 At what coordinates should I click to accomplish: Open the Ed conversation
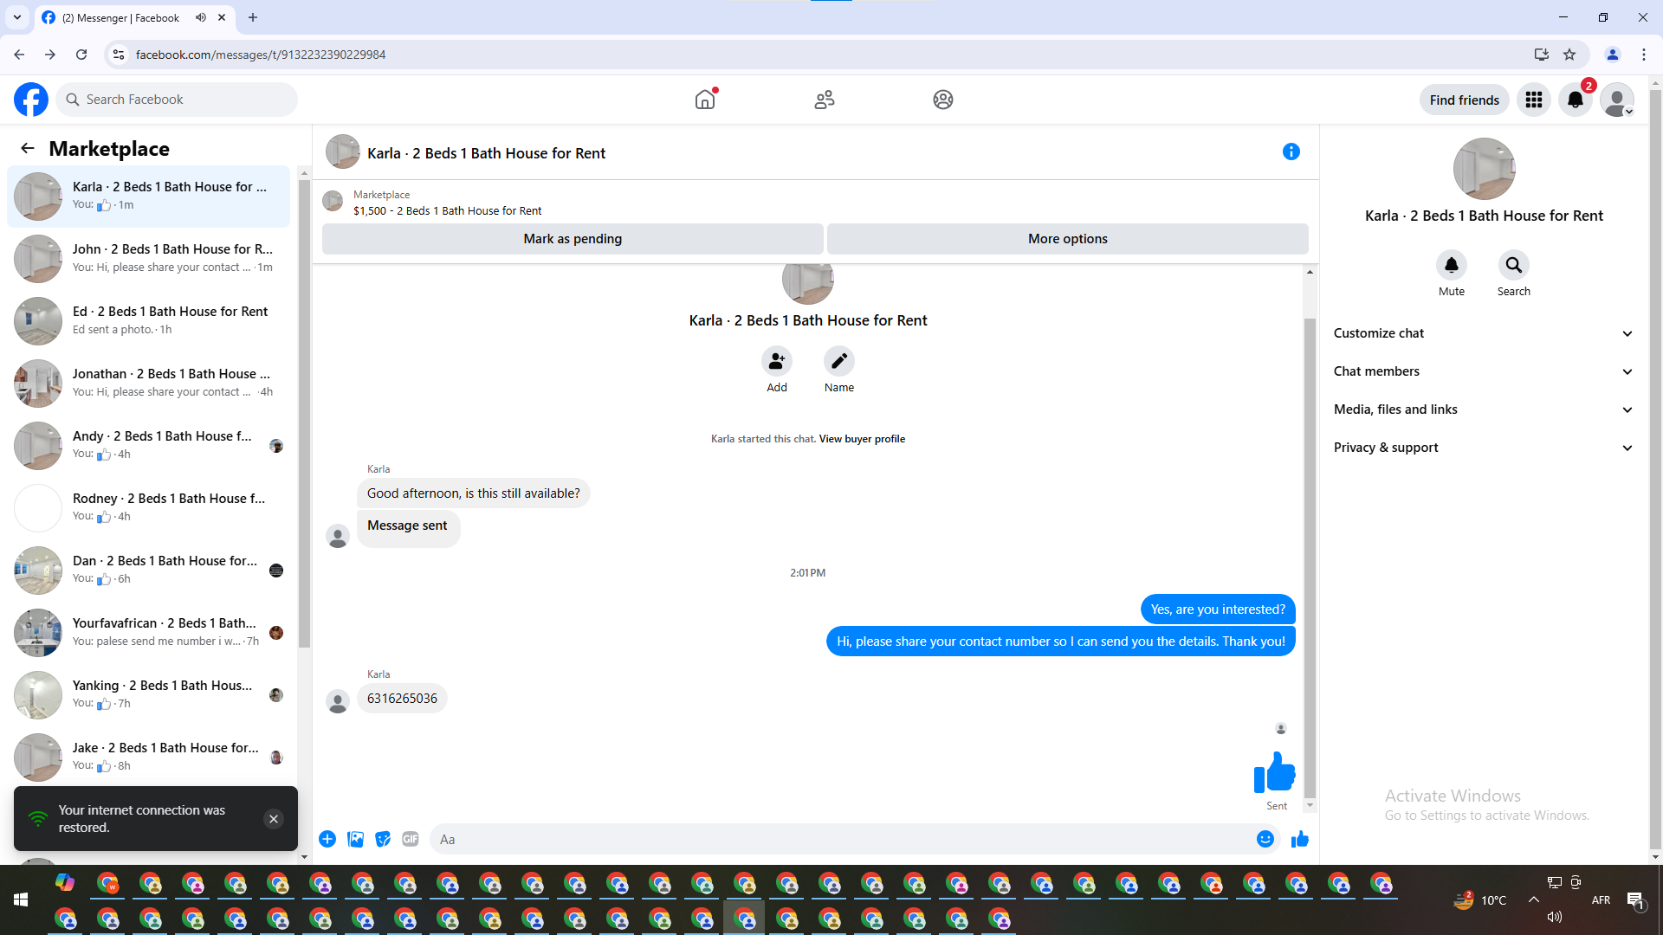[x=149, y=320]
